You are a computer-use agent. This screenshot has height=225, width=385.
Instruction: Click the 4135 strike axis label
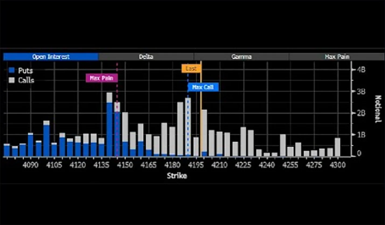click(x=102, y=165)
